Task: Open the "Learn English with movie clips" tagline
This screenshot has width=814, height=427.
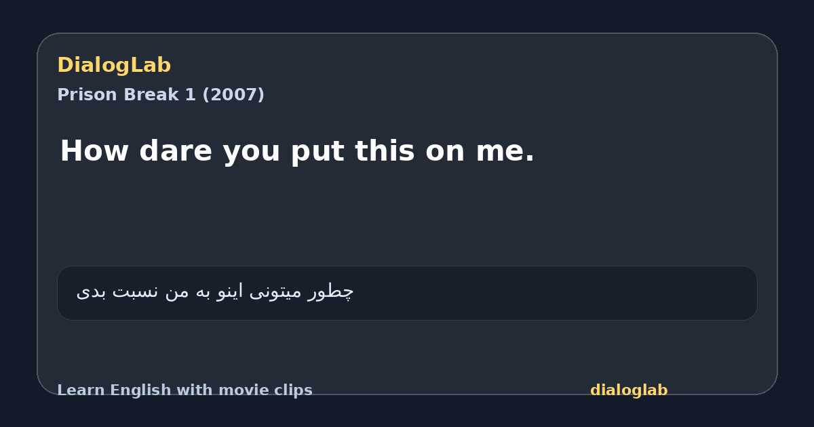Action: [x=185, y=390]
